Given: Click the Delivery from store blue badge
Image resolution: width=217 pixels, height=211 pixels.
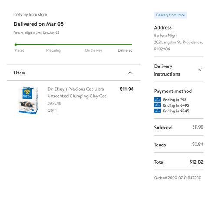Looking at the screenshot, I should click(171, 15).
